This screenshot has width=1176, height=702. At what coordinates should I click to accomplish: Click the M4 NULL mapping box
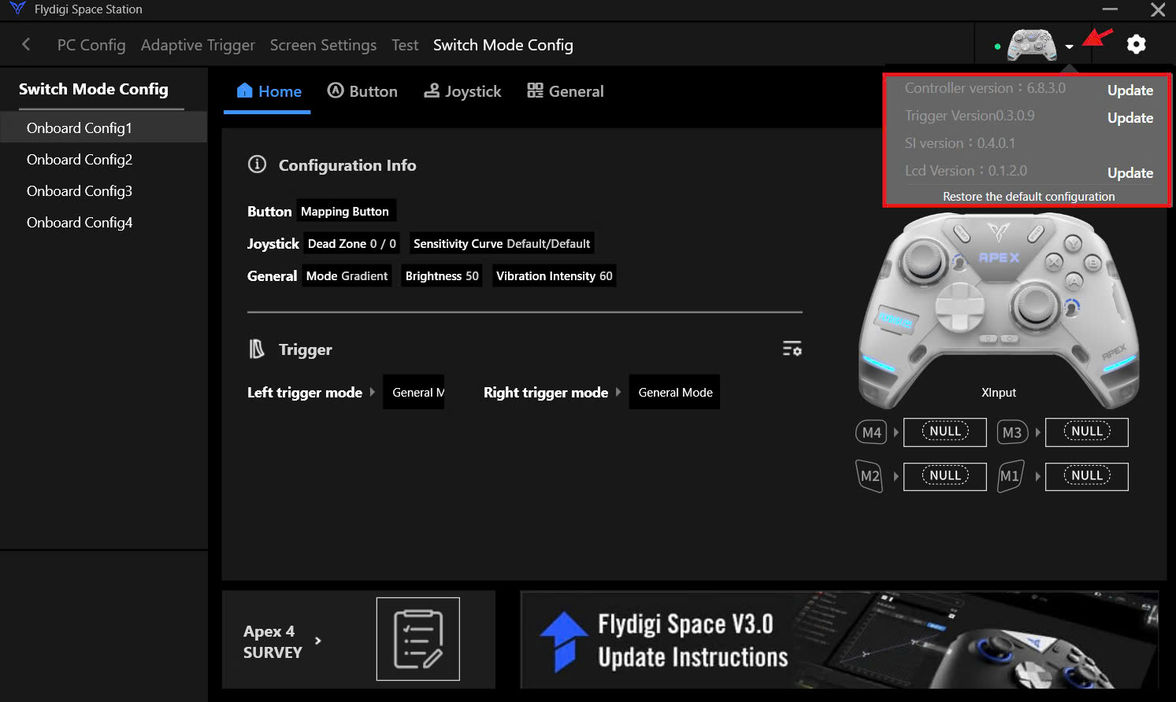click(x=944, y=432)
